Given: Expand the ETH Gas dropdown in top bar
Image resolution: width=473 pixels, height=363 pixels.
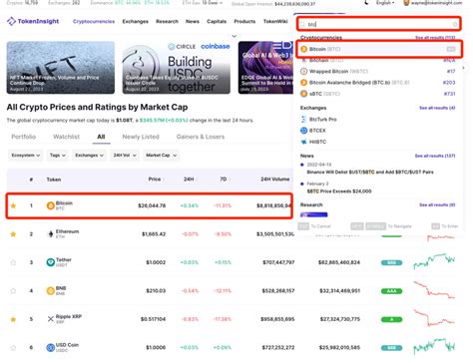Looking at the screenshot, I should [203, 3].
